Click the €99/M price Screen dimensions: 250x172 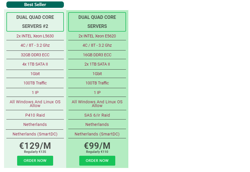coord(97,146)
